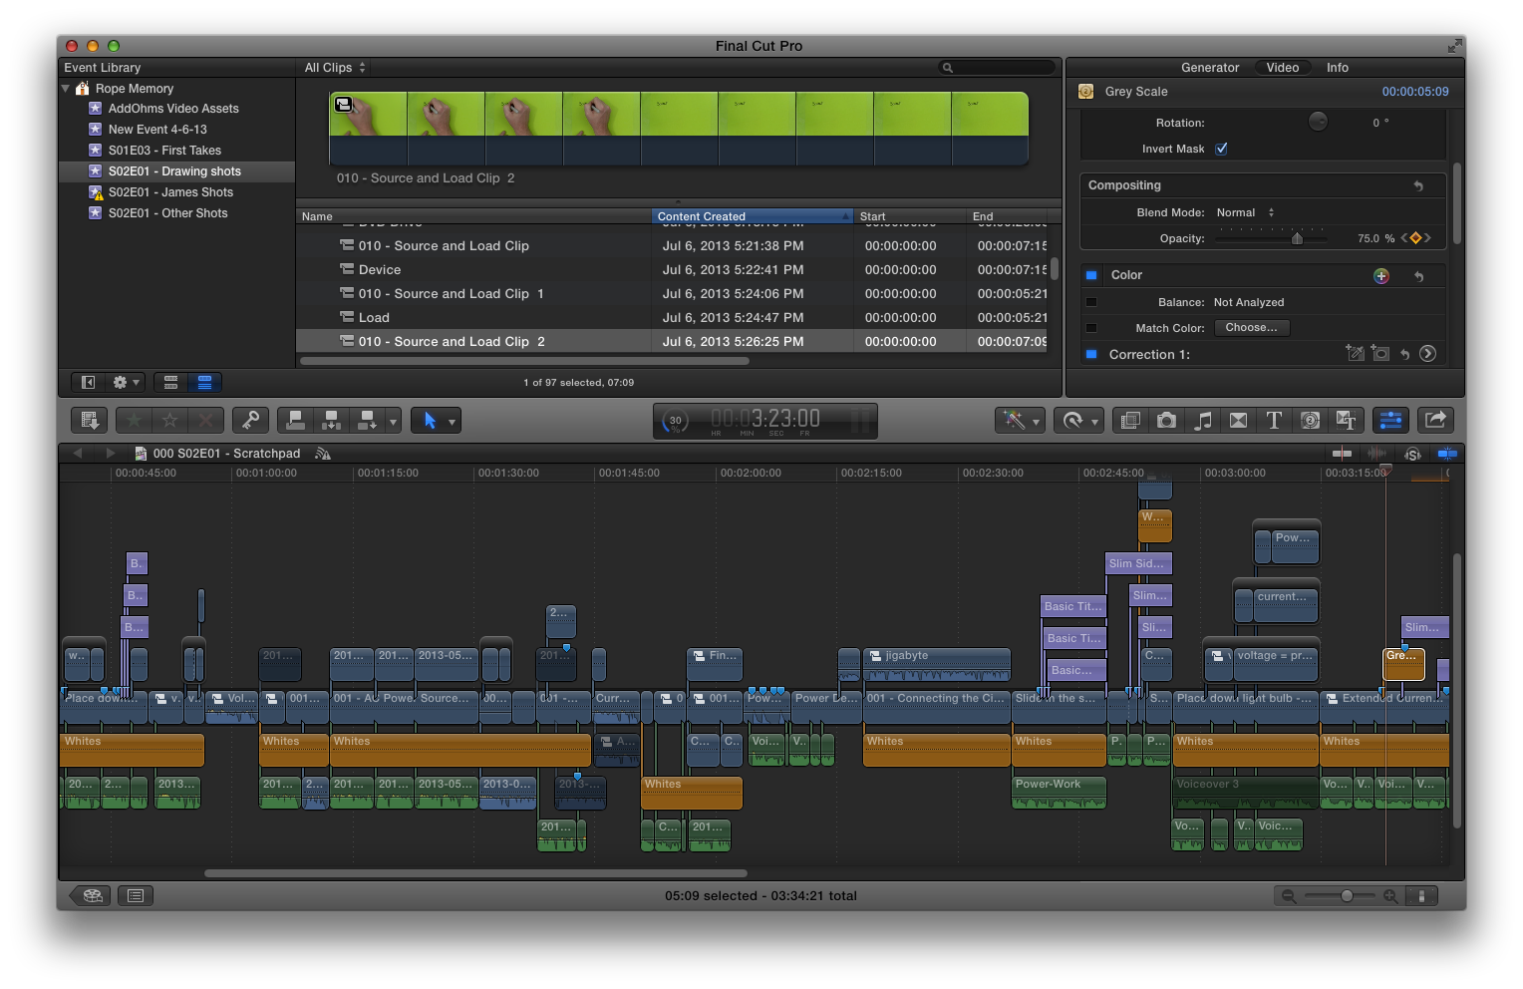Select the S02E01 - James Shots event
Screen dimensions: 1523x989
[x=176, y=192]
